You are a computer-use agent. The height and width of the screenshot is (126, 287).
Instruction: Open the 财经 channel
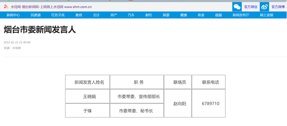pos(149,15)
